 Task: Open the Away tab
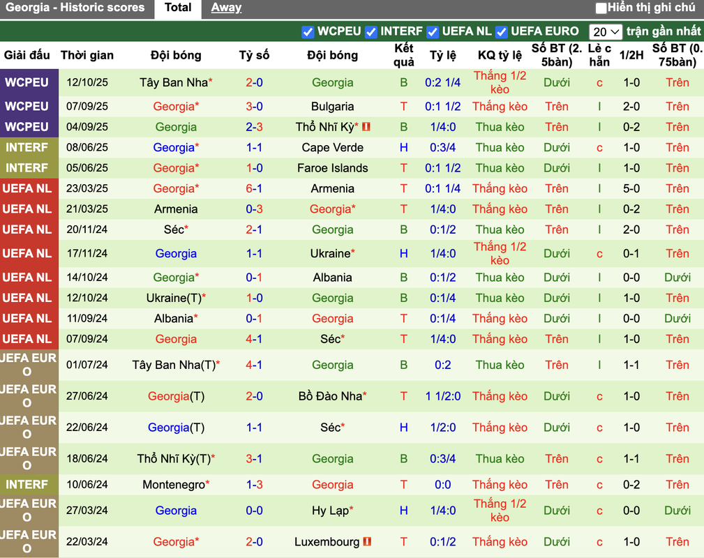[x=226, y=8]
